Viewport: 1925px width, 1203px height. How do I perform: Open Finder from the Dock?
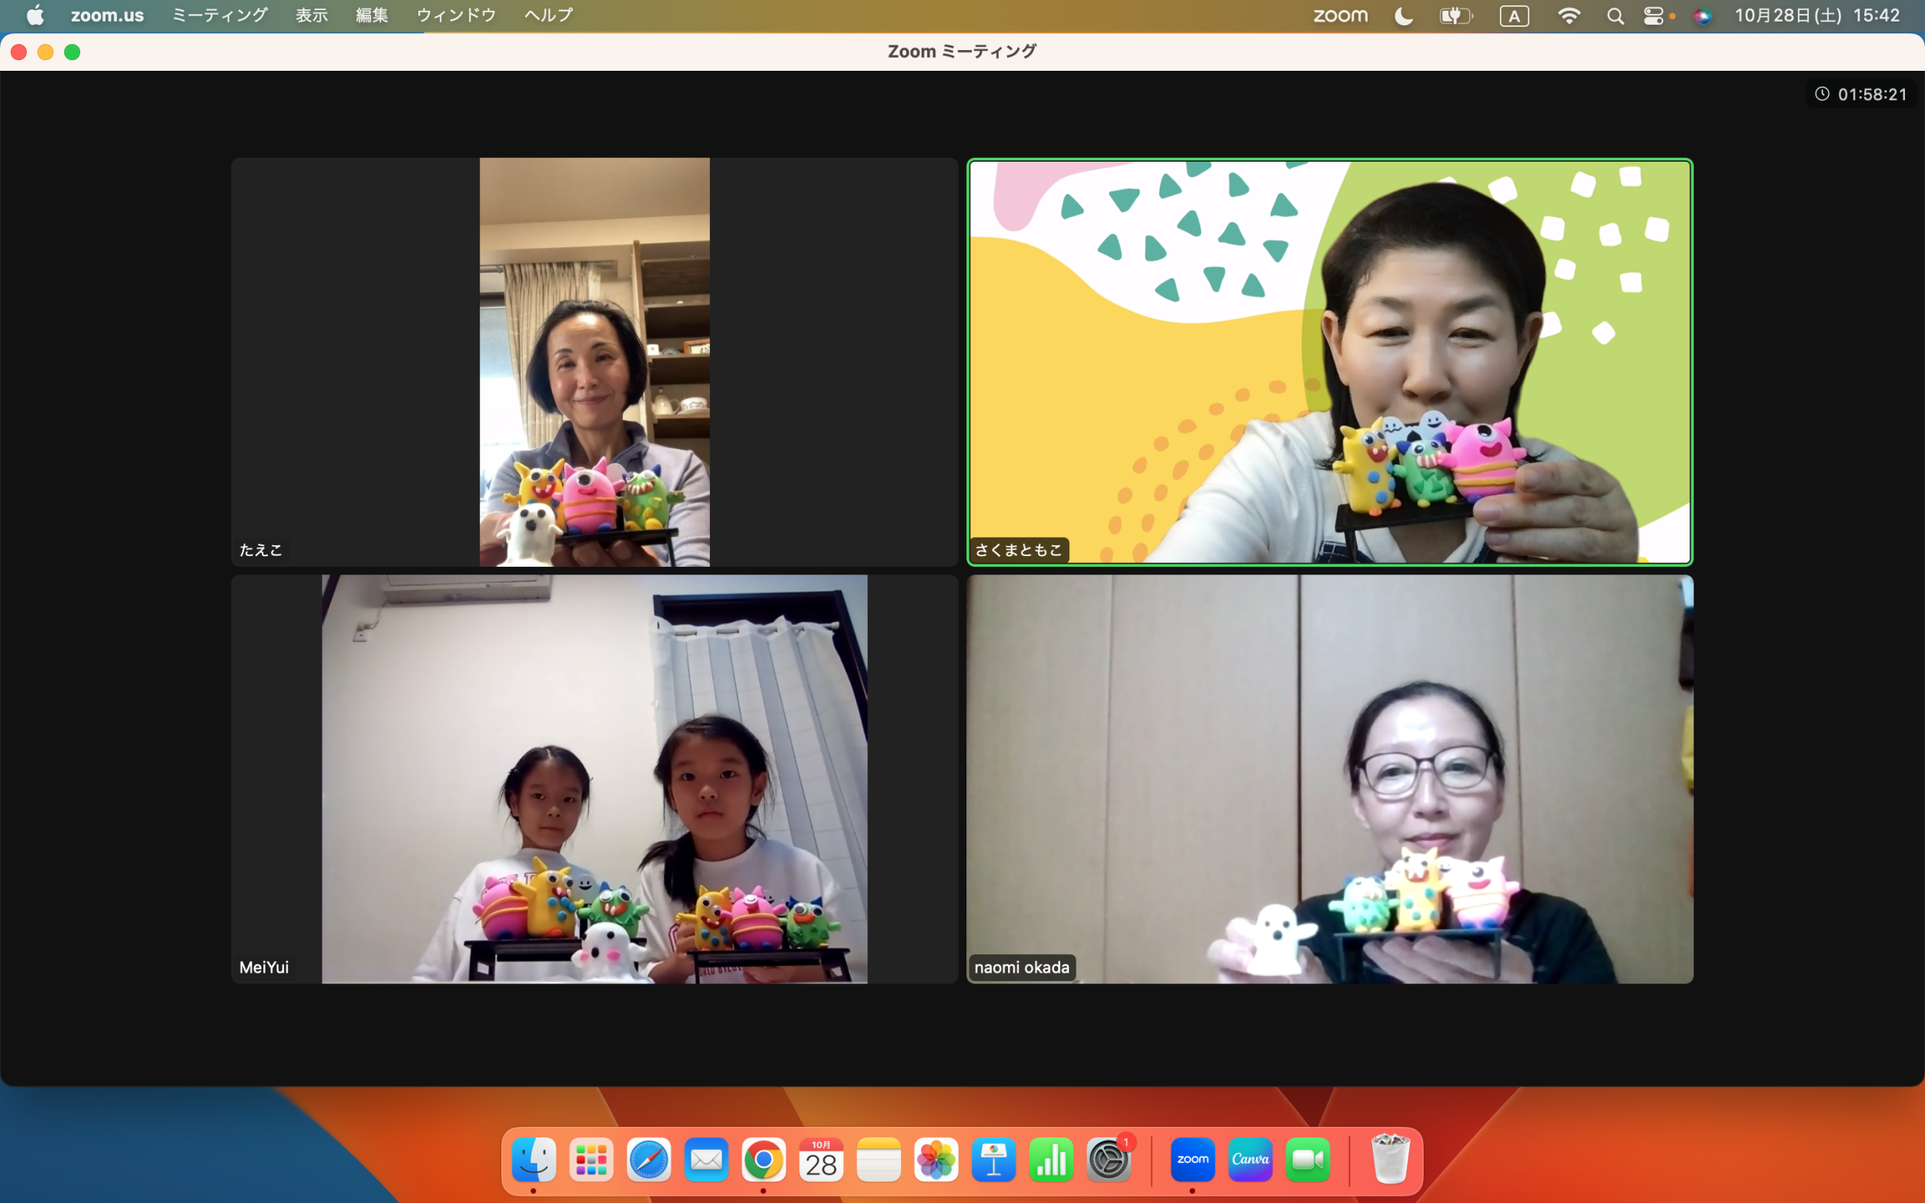(533, 1160)
